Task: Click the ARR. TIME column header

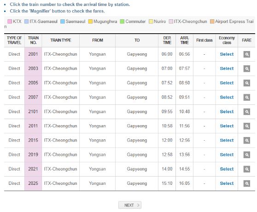Action: tap(184, 40)
